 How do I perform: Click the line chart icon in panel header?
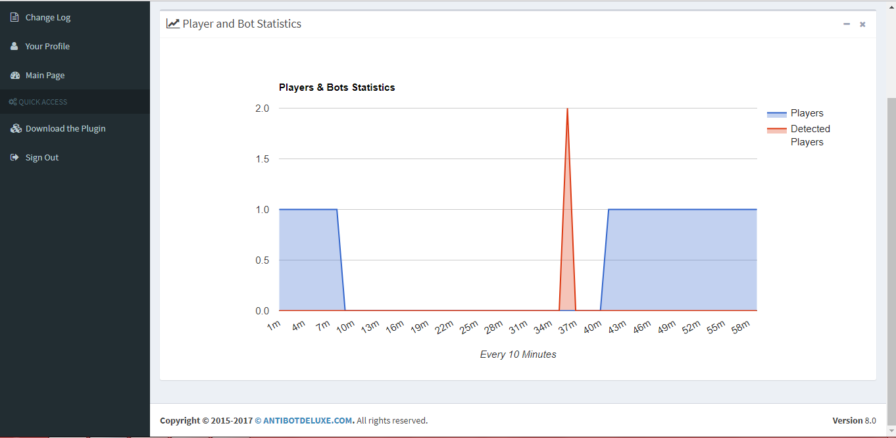[x=173, y=24]
